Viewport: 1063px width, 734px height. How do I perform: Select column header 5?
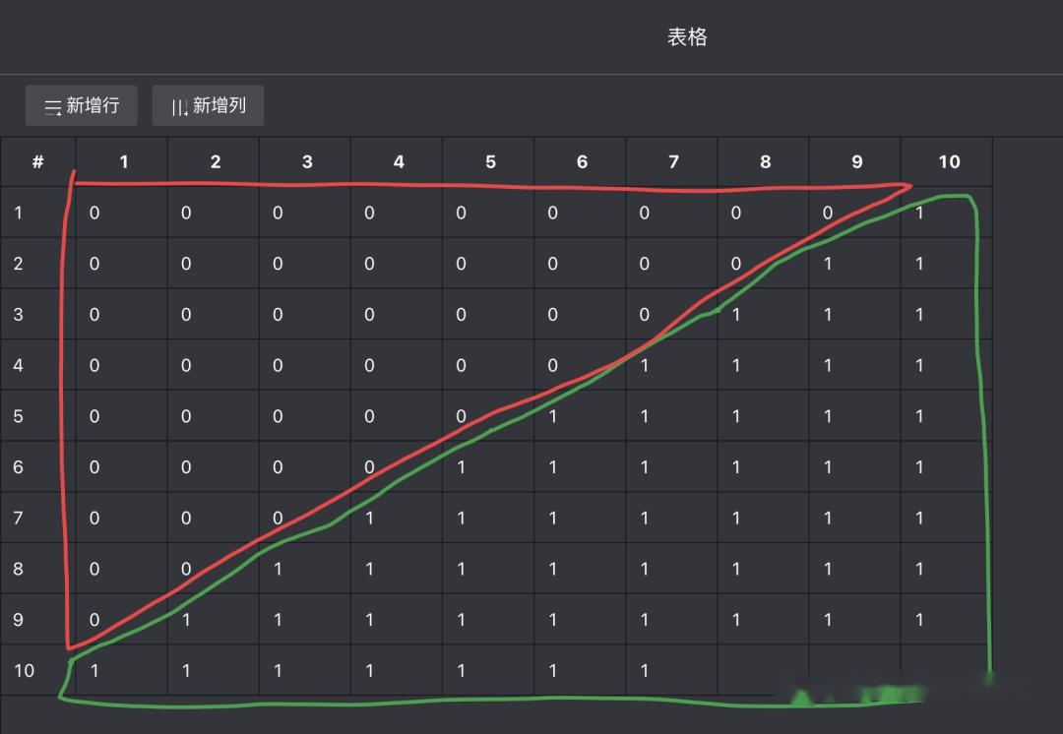490,161
